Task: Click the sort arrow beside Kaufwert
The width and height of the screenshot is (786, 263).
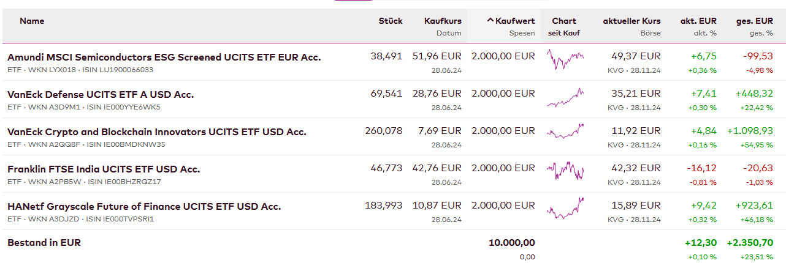Action: tap(490, 21)
